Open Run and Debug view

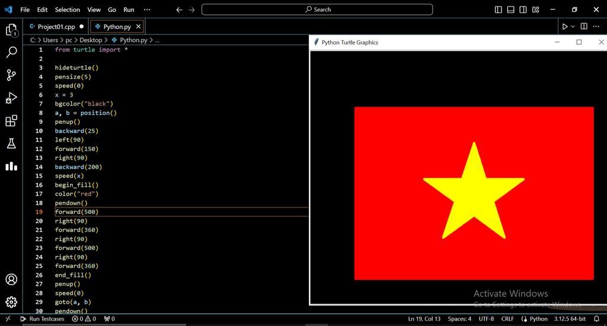click(x=11, y=98)
